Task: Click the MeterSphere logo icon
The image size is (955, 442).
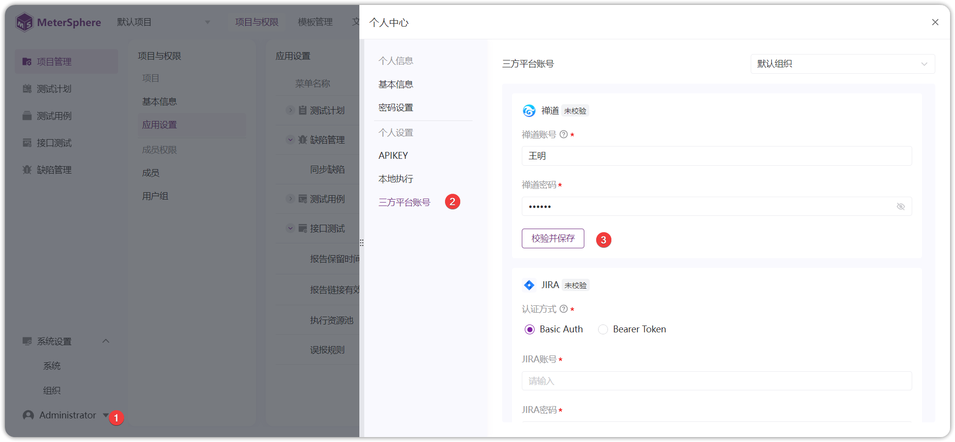Action: [x=24, y=23]
